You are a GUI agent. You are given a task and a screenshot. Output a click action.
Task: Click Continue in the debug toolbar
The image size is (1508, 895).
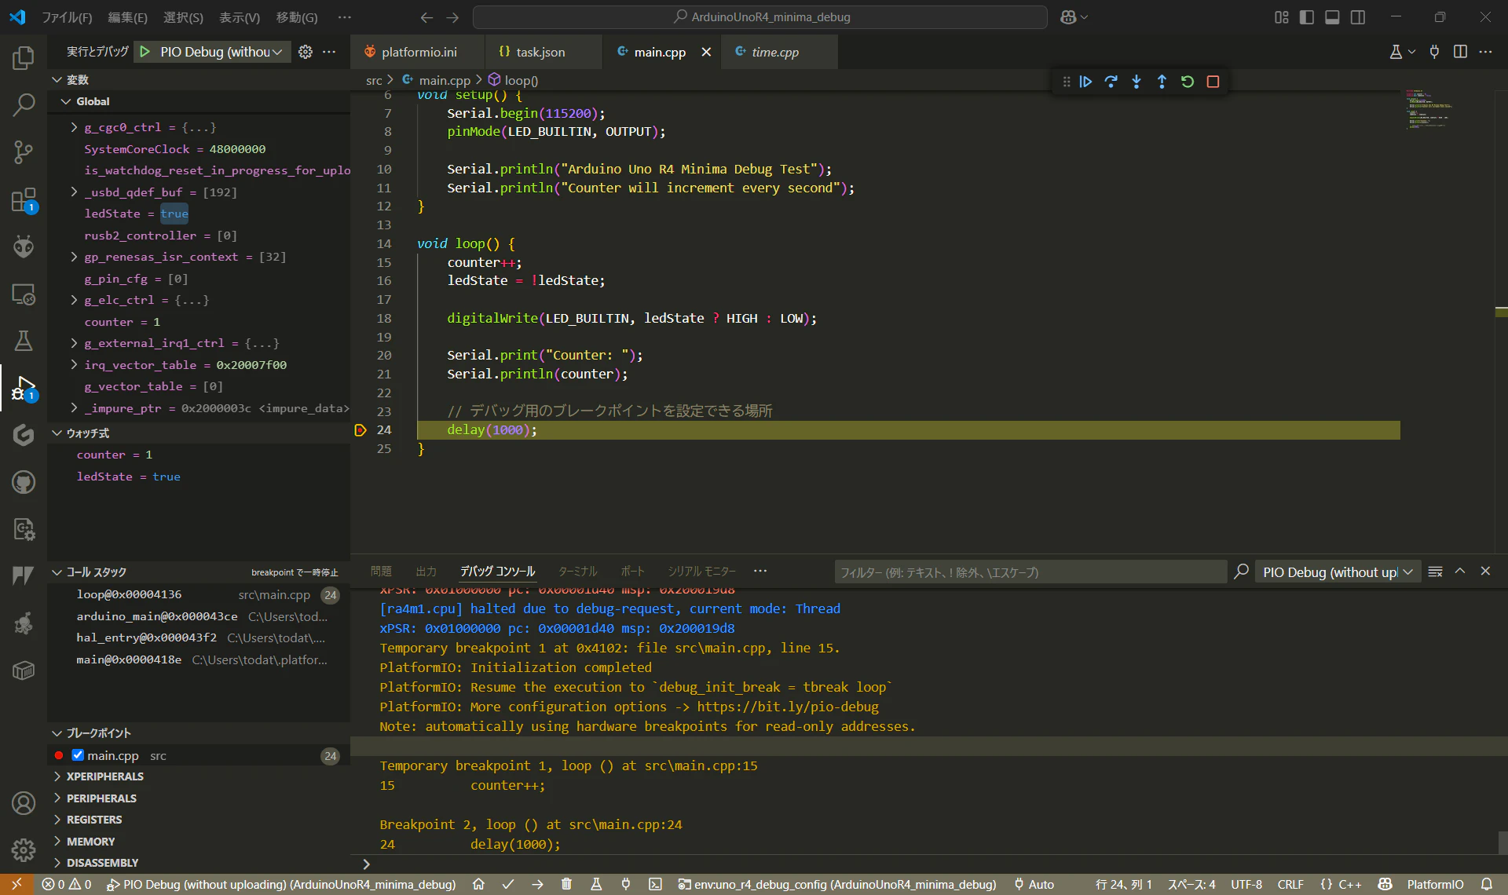pyautogui.click(x=1085, y=82)
